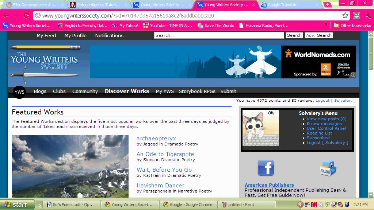374x210 pixels.
Task: Click the site Search input field
Action: pyautogui.click(x=219, y=35)
